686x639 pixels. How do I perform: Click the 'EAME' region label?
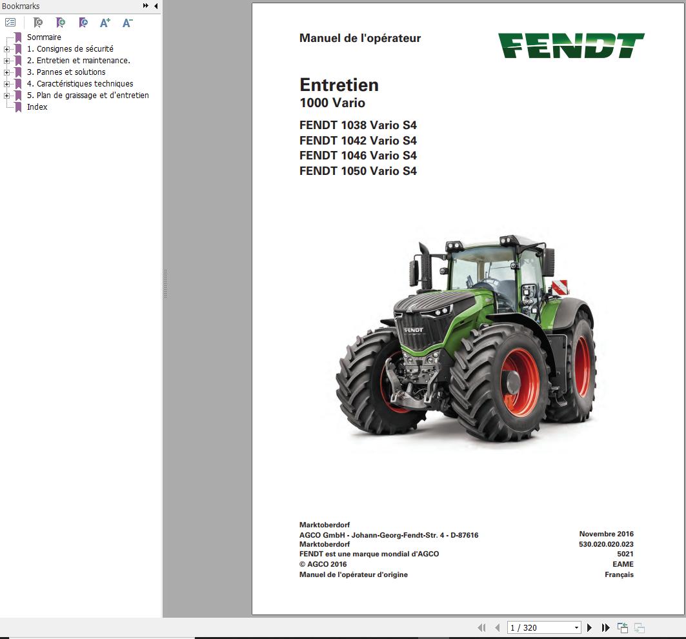623,564
